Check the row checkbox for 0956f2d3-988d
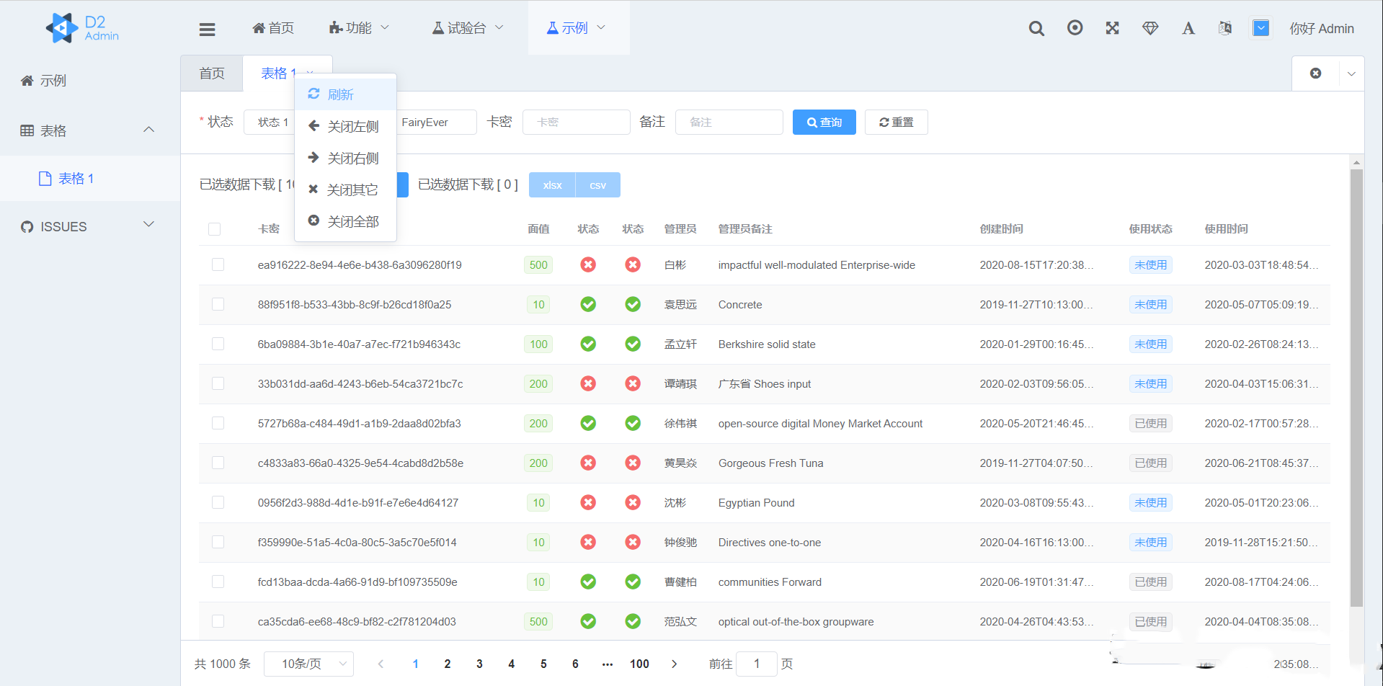1383x686 pixels. pyautogui.click(x=218, y=502)
